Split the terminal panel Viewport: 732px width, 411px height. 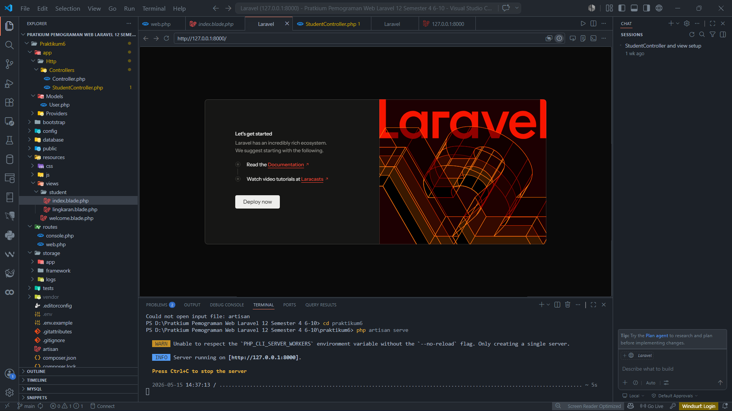pos(557,305)
